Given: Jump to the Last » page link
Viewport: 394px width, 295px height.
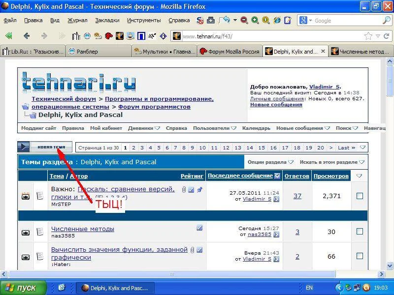Looking at the screenshot, I should pyautogui.click(x=347, y=148).
